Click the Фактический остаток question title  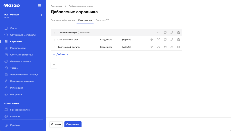pyautogui.click(x=69, y=47)
